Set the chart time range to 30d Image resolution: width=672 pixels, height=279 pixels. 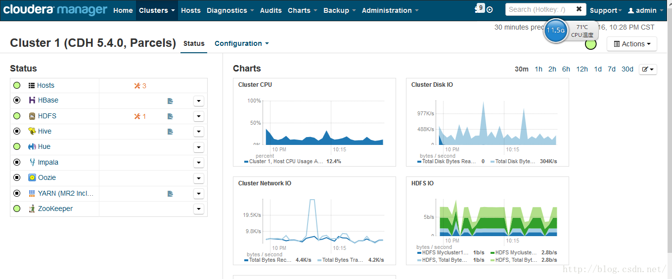click(627, 69)
